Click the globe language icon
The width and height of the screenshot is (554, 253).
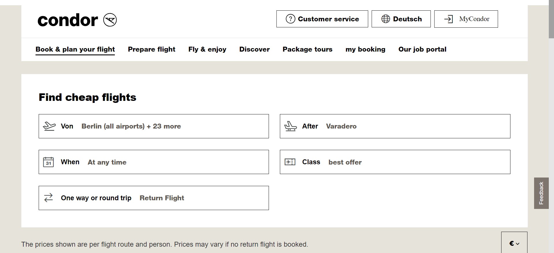point(385,19)
